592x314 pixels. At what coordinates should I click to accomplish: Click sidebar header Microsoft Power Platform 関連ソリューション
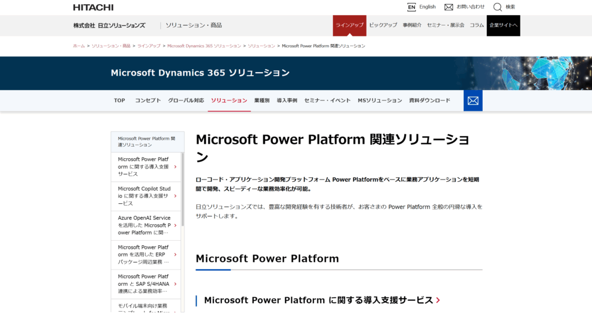click(x=147, y=142)
